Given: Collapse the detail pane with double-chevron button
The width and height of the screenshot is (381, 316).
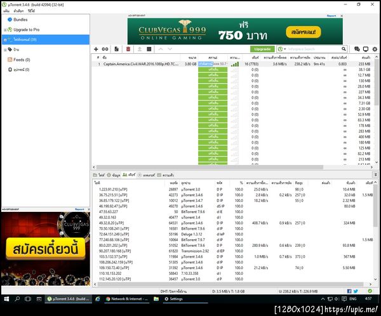Looking at the screenshot, I should click(375, 174).
